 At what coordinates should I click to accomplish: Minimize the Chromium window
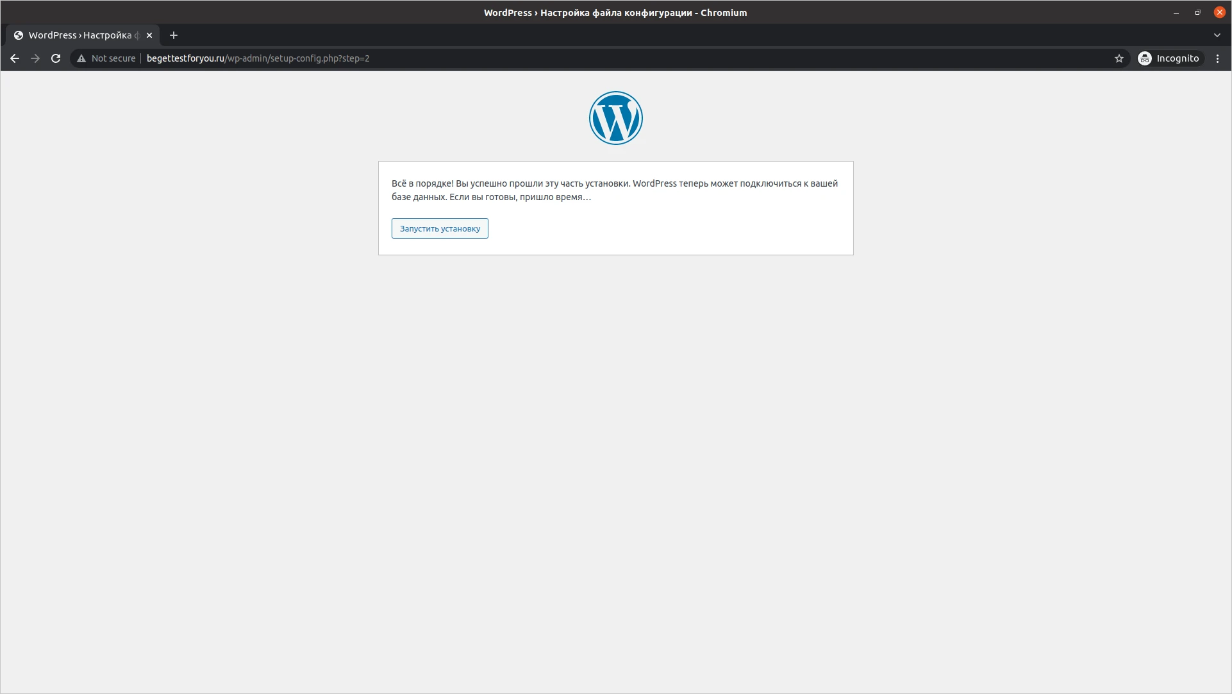[1176, 13]
